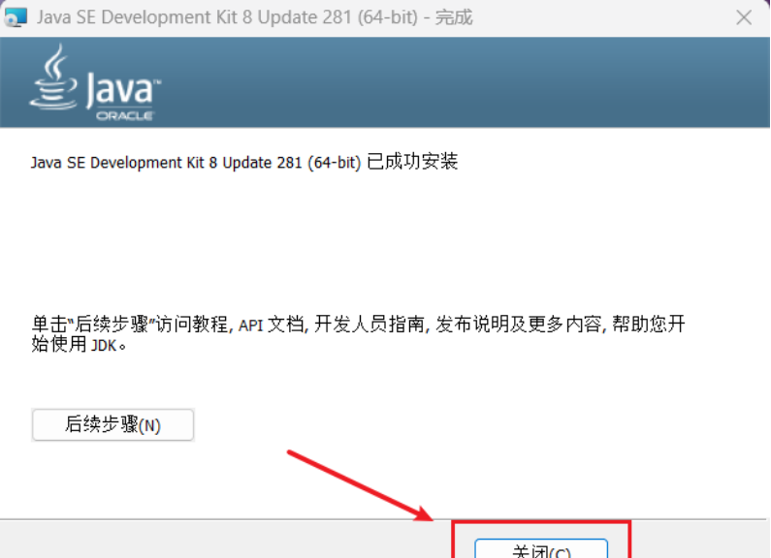
Task: Close the installer window with X
Action: click(744, 17)
